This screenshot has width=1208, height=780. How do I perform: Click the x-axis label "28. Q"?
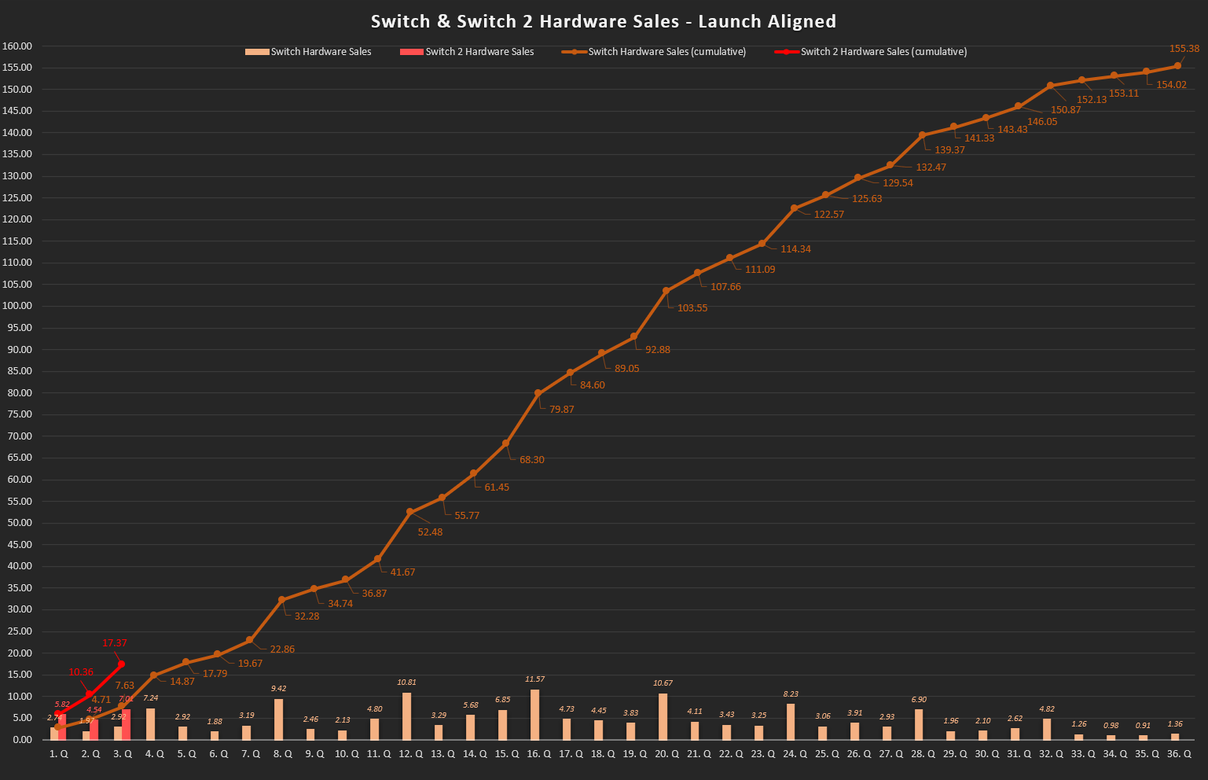(923, 754)
